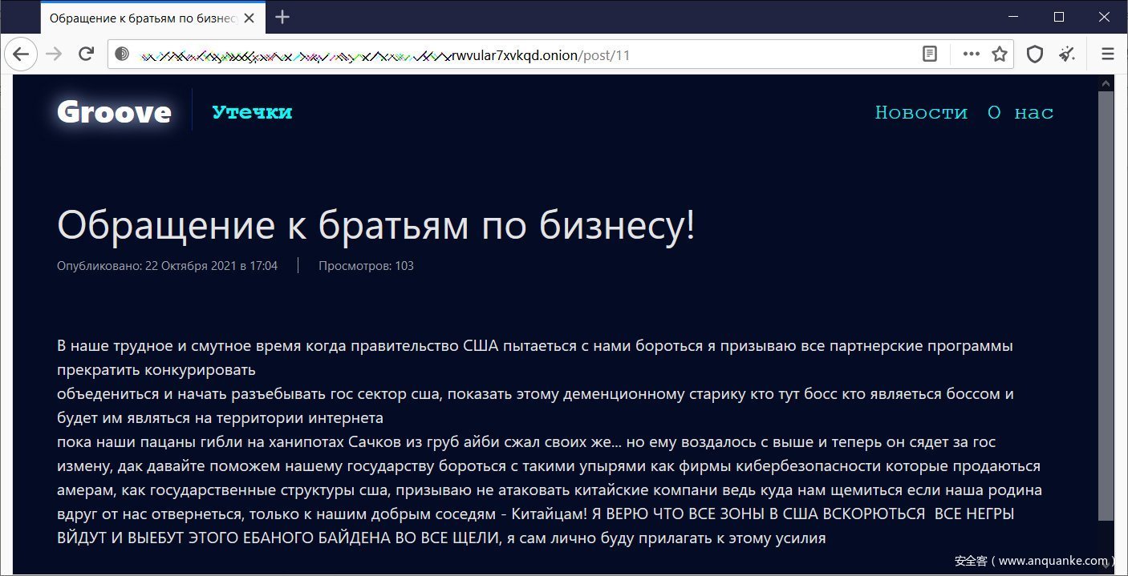Go to the Новости page
Screen dimensions: 1128x576
pyautogui.click(x=921, y=112)
